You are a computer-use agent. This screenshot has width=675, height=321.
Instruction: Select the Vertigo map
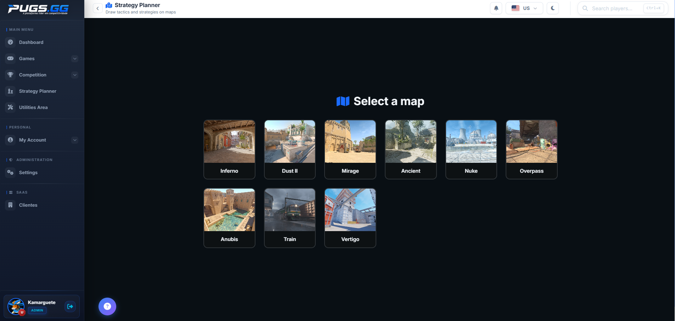(x=350, y=218)
